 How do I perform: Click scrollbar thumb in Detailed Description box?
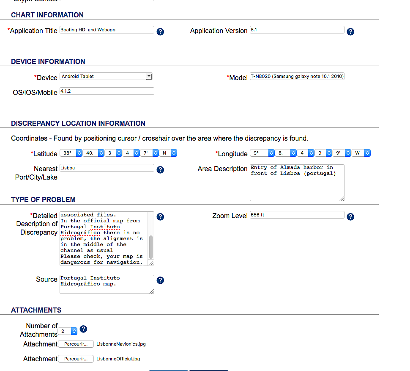tap(151, 247)
